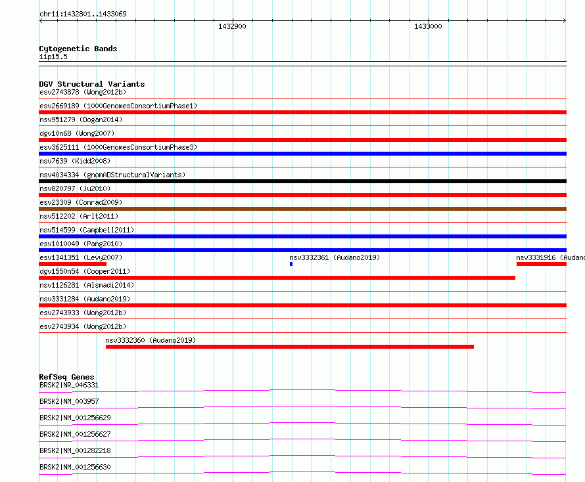Screen dimensions: 585x482
Task: Open variant nsv951279 (Dogan2014)
Action: (x=81, y=120)
